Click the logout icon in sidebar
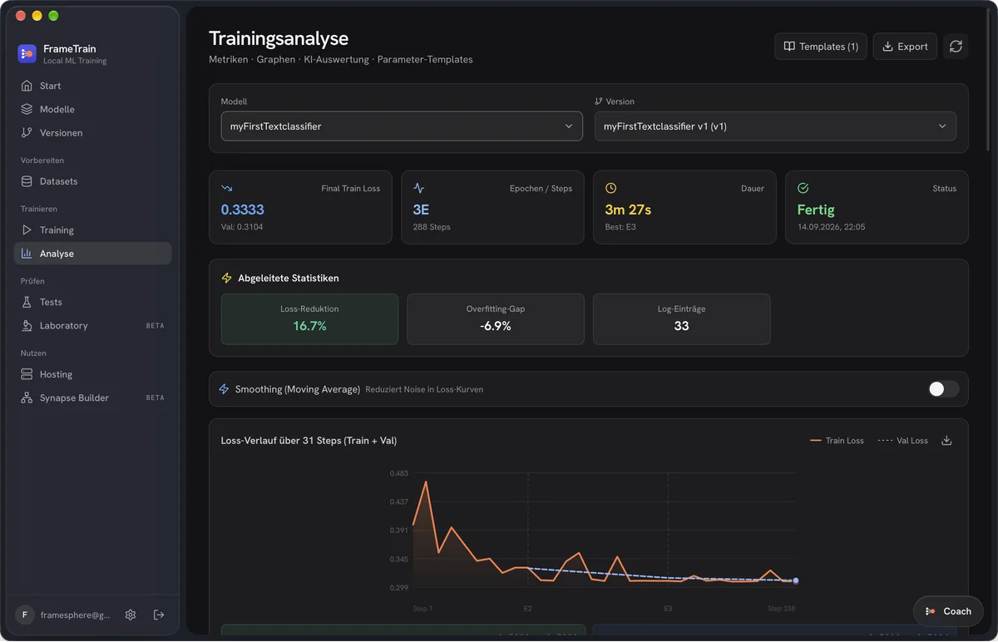The width and height of the screenshot is (998, 642). [x=159, y=615]
